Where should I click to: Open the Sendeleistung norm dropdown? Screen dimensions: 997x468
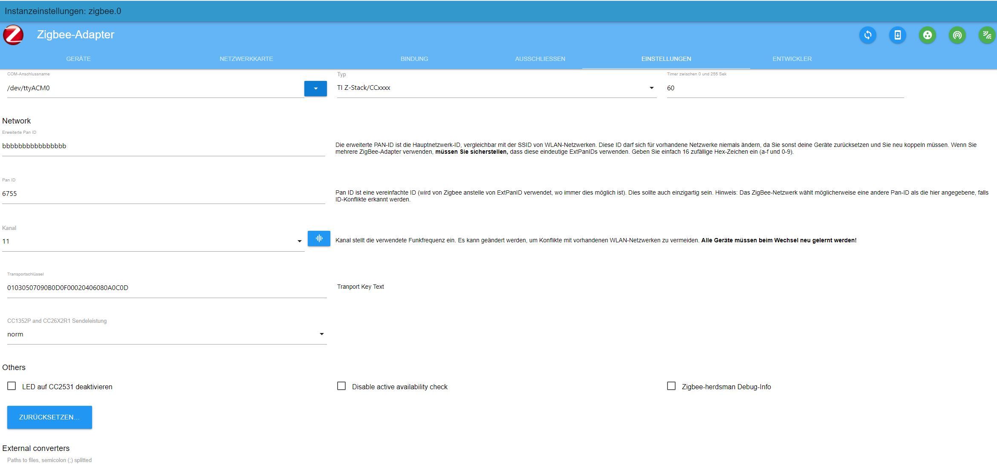point(167,334)
